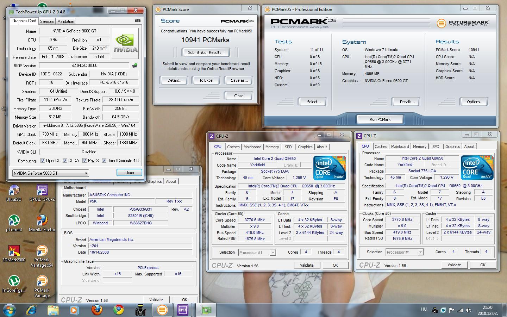This screenshot has width=507, height=317.
Task: Open the [nCore] torrent desktop icon
Action: (x=14, y=284)
